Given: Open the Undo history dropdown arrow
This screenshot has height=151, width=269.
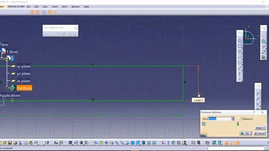Looking at the screenshot, I should coord(38,145).
